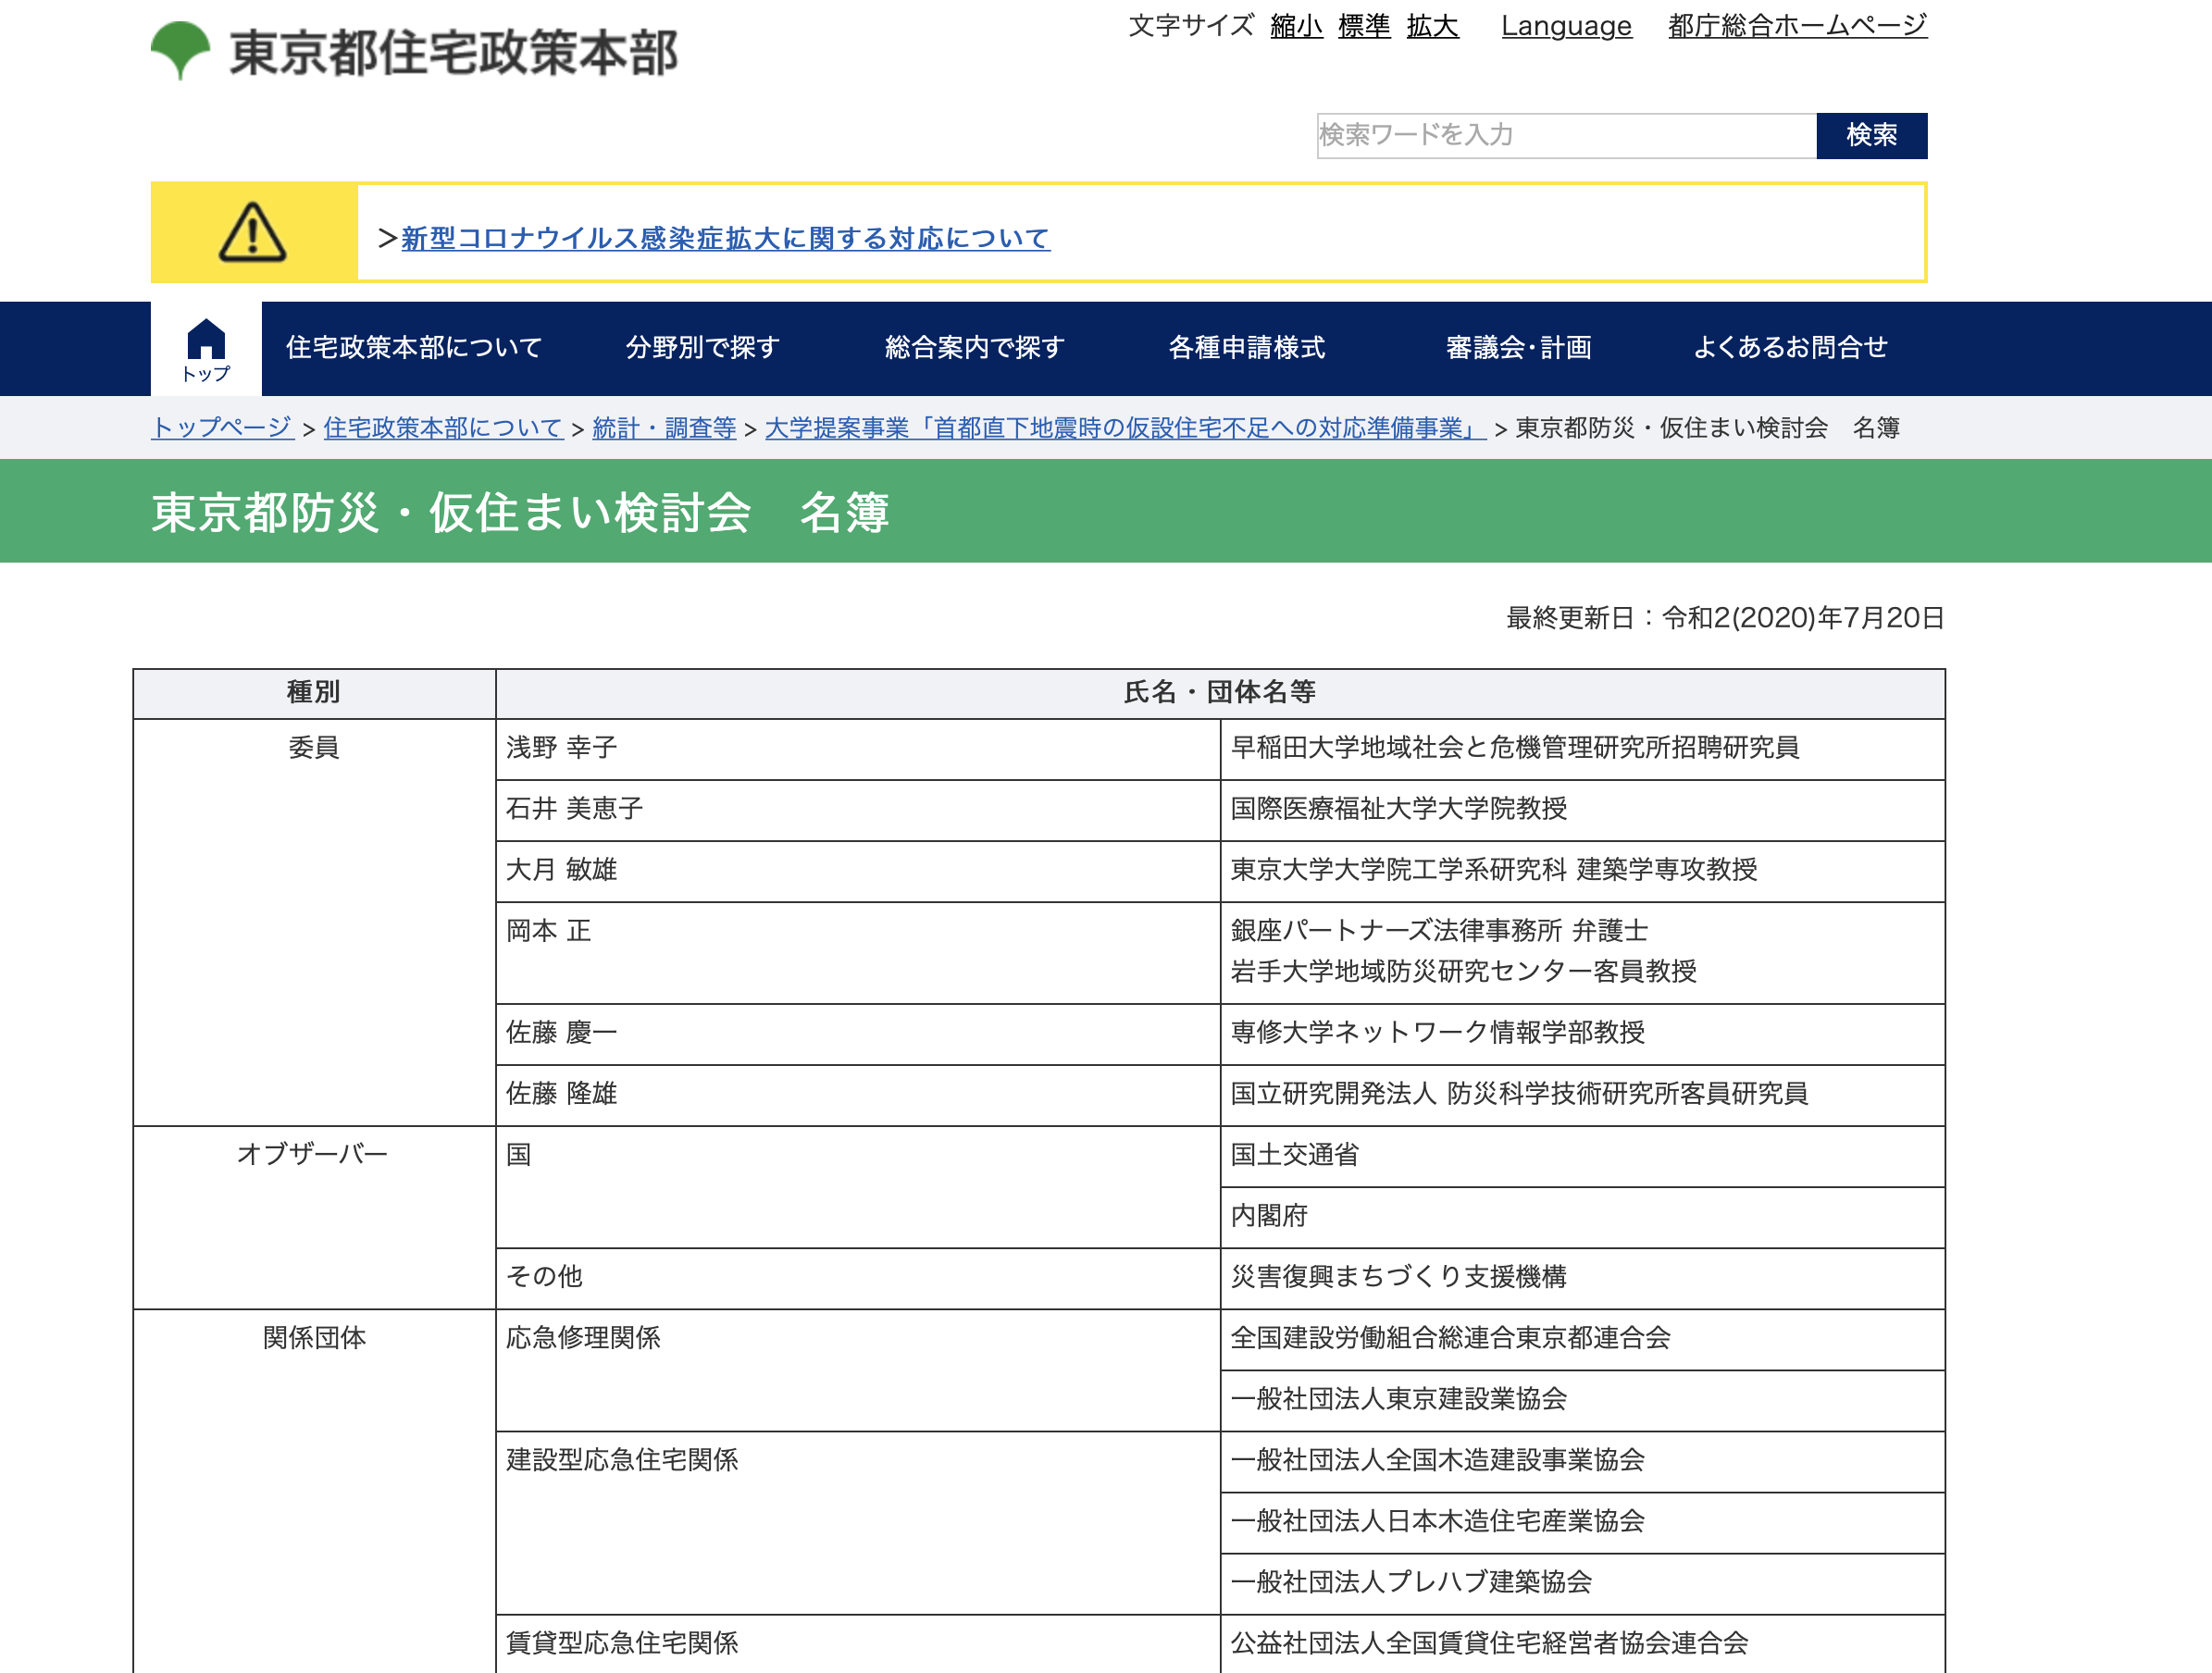The height and width of the screenshot is (1673, 2212).
Task: Focus the 検索ワードを入力 search field
Action: point(1566,135)
